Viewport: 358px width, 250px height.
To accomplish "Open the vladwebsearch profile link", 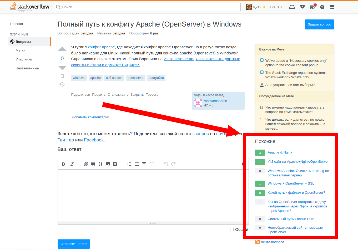I will coord(216,101).
